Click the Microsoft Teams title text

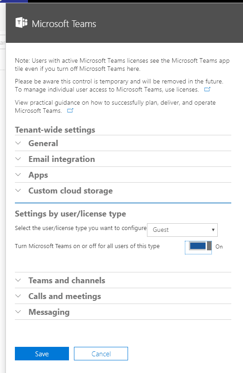point(64,24)
